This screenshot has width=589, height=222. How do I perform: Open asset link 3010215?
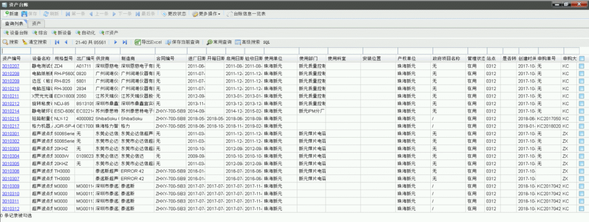click(11, 119)
